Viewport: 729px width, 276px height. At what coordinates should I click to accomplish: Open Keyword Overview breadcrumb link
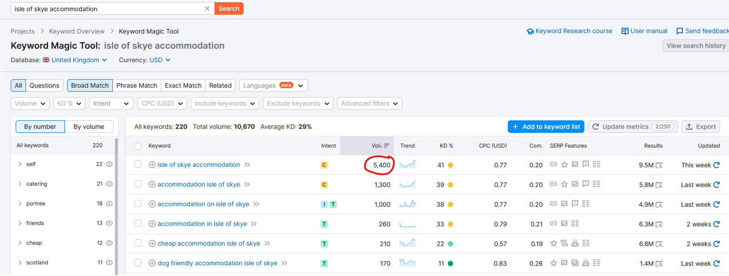click(x=77, y=31)
